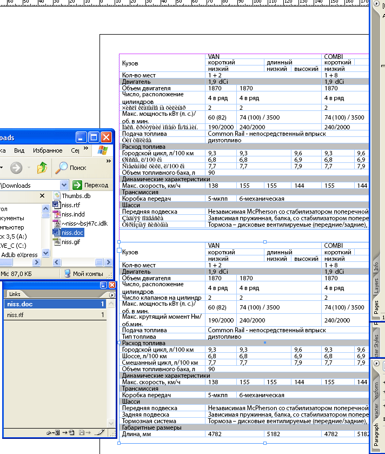Select niss.doc file in Explorer
The height and width of the screenshot is (454, 385).
click(x=68, y=233)
